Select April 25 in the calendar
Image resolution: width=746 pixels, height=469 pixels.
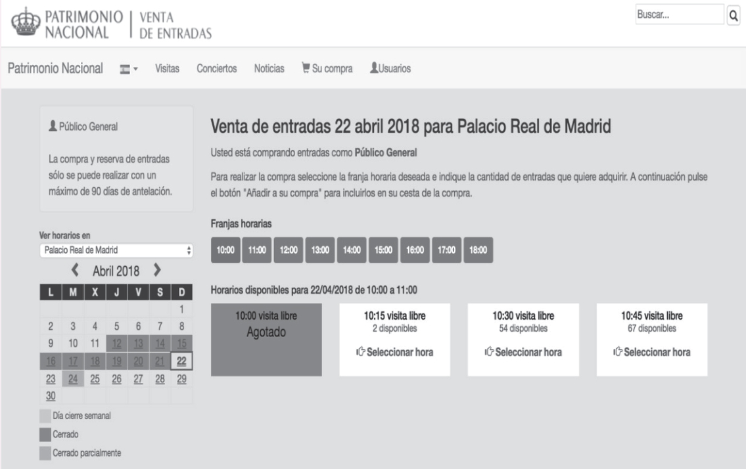[95, 379]
